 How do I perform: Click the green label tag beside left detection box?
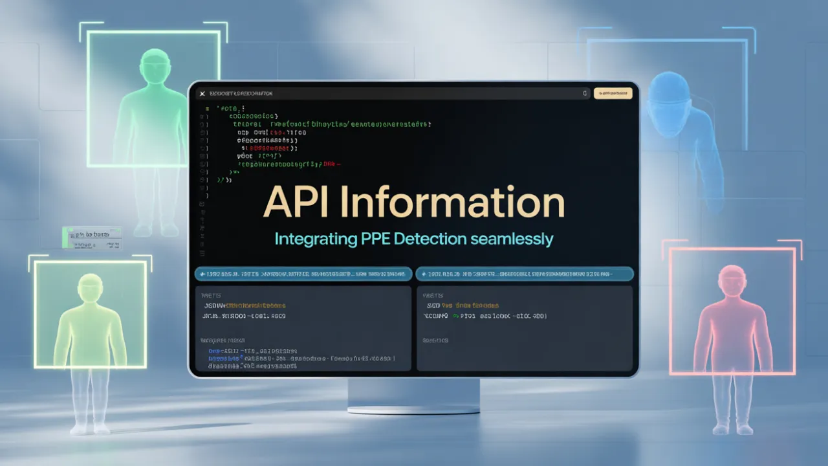point(92,237)
